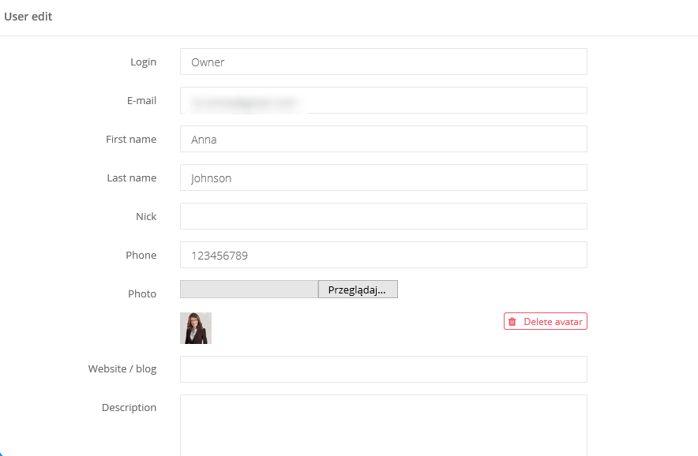Click the First name label
The image size is (698, 456).
[131, 140]
